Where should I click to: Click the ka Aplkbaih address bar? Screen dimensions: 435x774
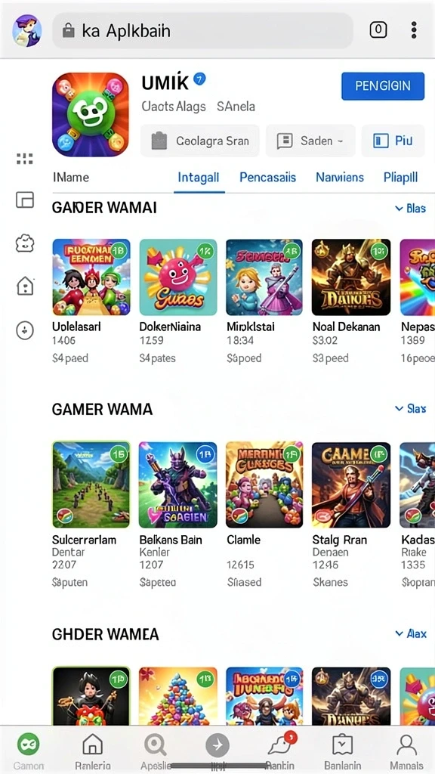202,30
